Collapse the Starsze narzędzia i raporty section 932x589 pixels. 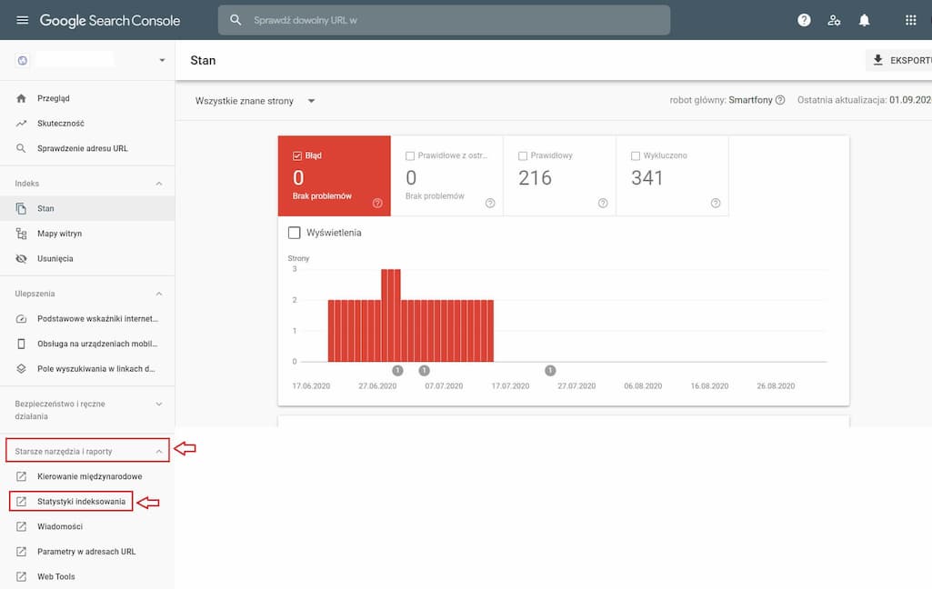159,451
